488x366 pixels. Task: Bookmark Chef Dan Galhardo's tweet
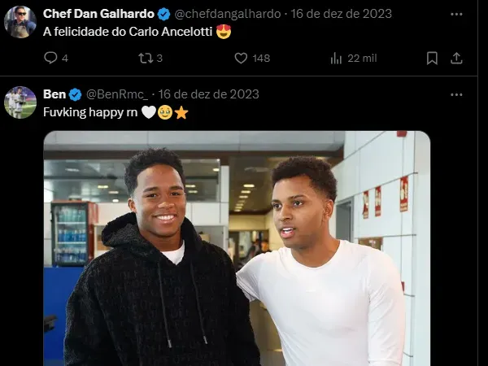click(x=432, y=59)
